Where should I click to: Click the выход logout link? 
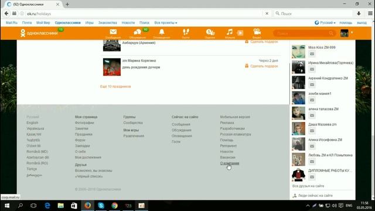click(362, 23)
